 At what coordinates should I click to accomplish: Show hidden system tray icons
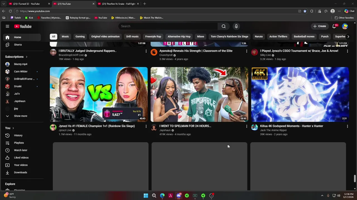coord(322,196)
